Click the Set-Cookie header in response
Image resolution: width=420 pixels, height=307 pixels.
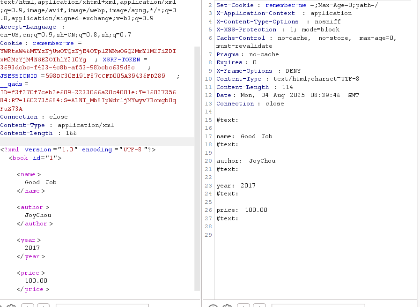click(x=234, y=5)
